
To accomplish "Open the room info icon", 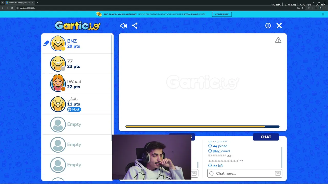I will click(268, 26).
